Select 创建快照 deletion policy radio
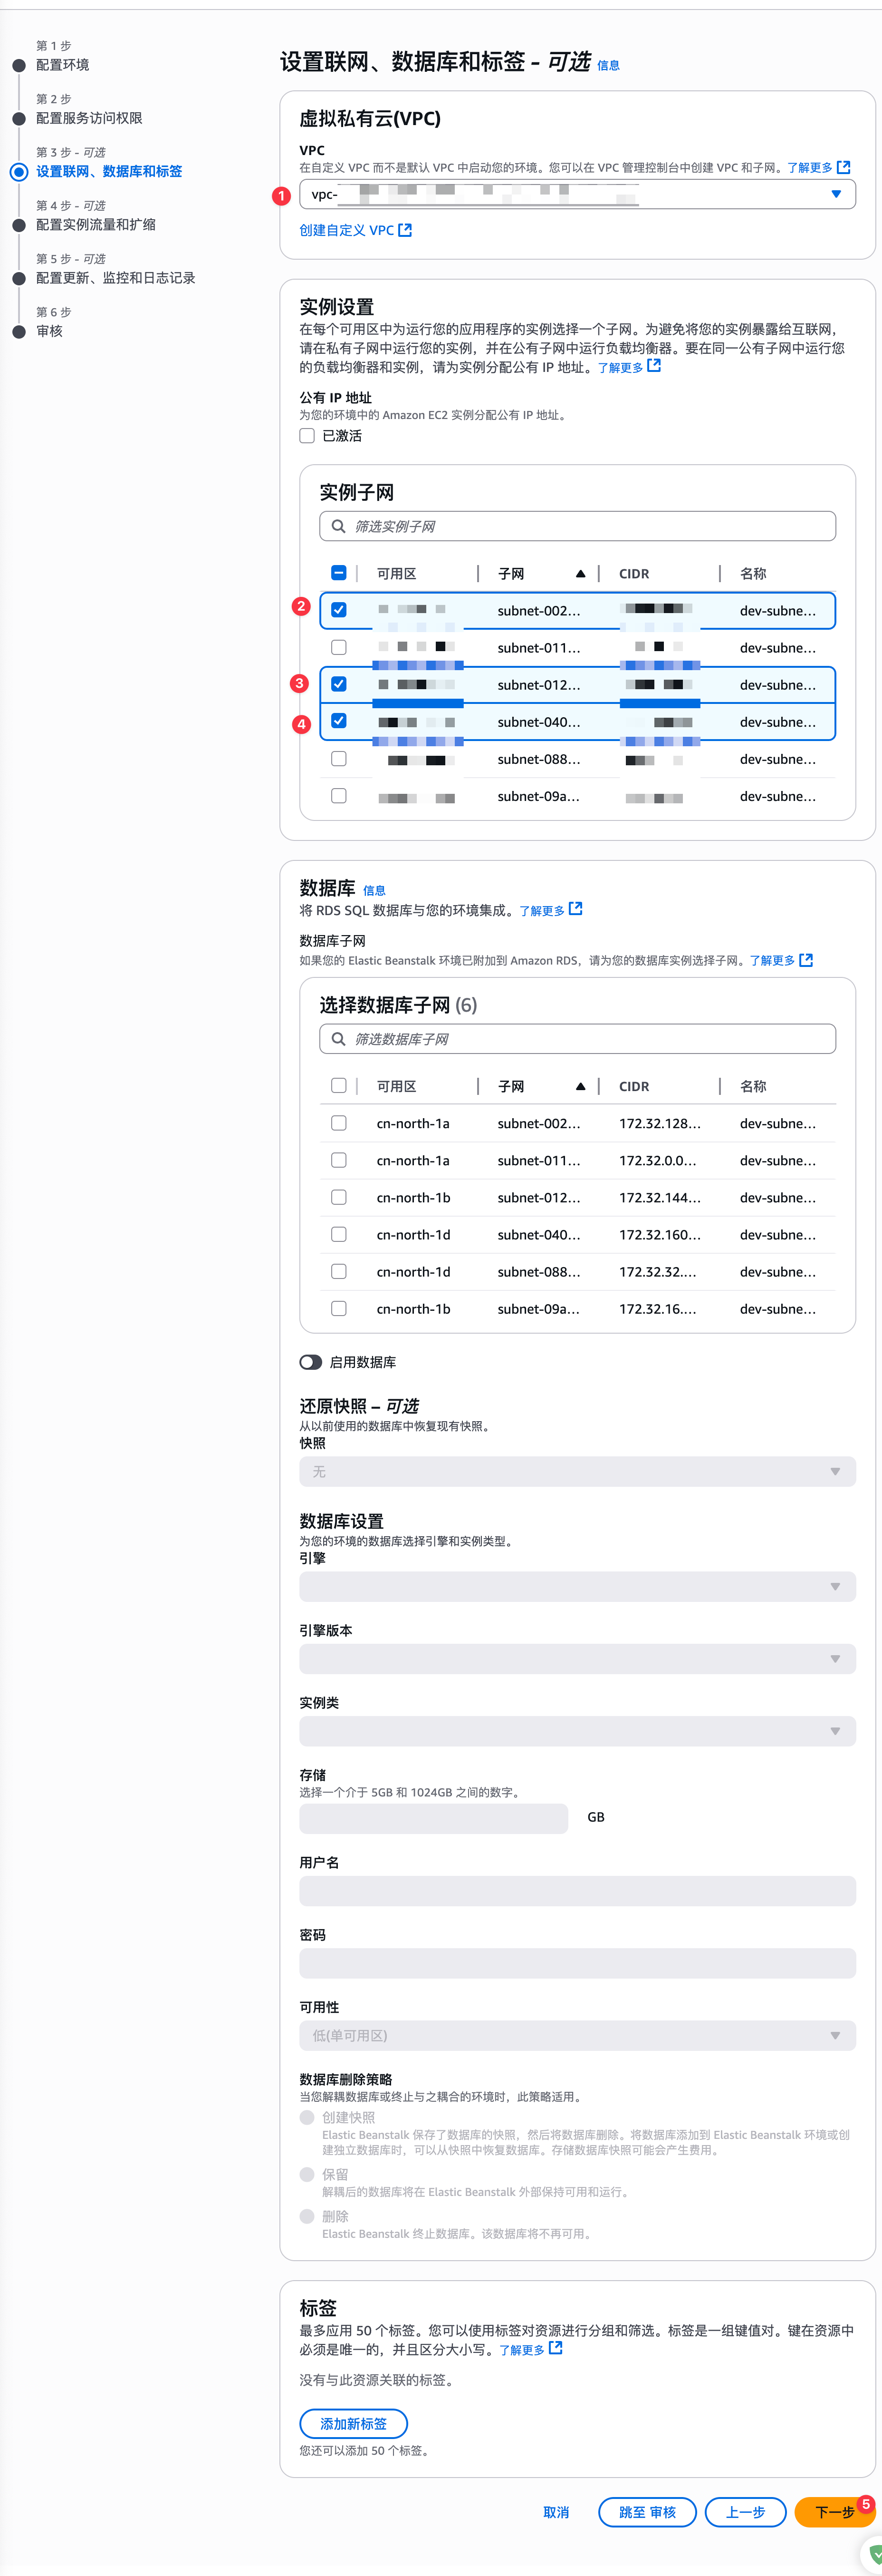 pyautogui.click(x=307, y=2117)
